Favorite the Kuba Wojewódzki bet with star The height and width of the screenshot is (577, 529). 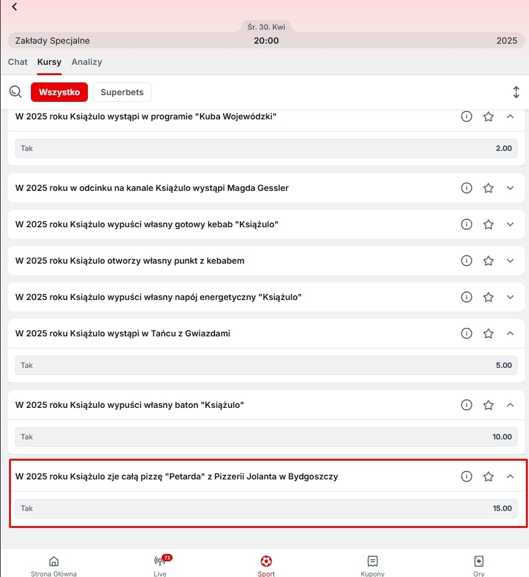[x=488, y=116]
